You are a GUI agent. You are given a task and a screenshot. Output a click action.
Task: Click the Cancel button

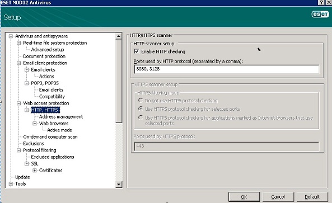(x=278, y=197)
